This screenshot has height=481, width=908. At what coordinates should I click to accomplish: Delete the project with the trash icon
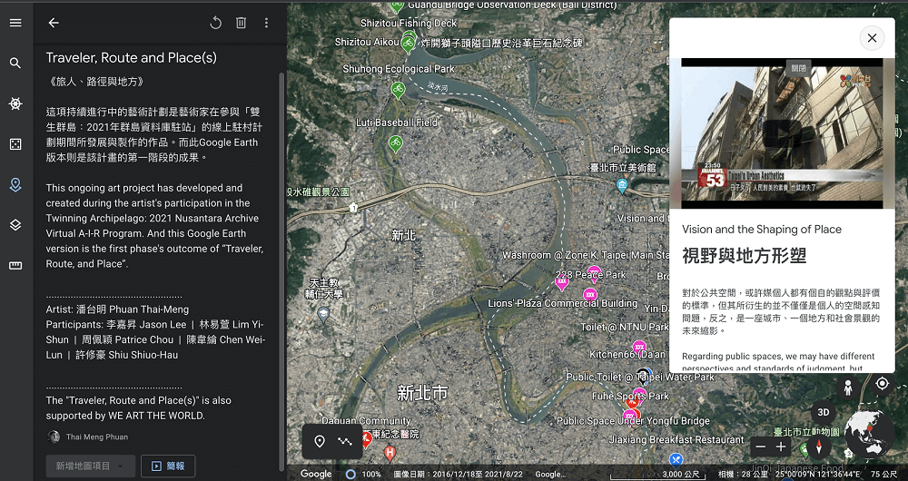pos(241,23)
